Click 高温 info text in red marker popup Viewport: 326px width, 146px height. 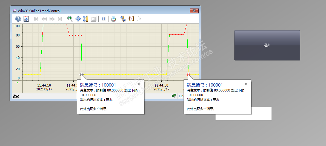[216, 100]
